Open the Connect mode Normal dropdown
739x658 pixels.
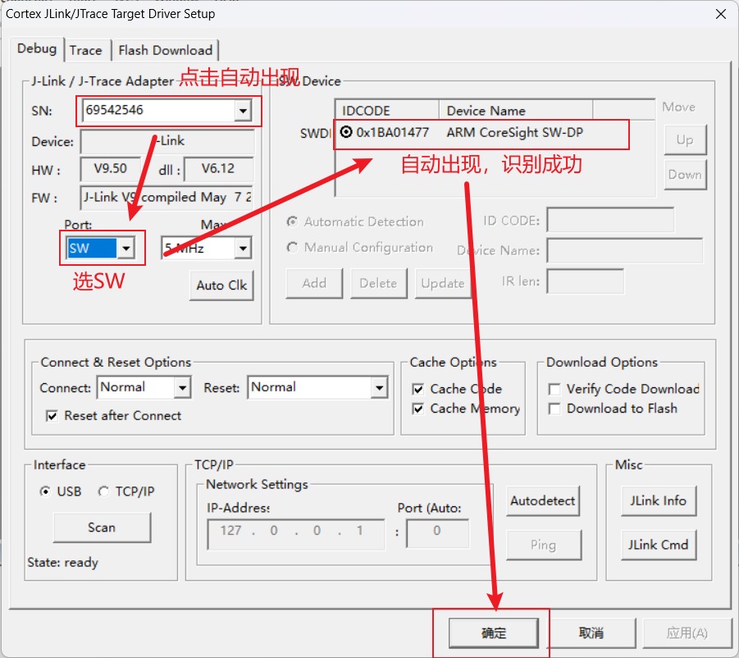(182, 388)
